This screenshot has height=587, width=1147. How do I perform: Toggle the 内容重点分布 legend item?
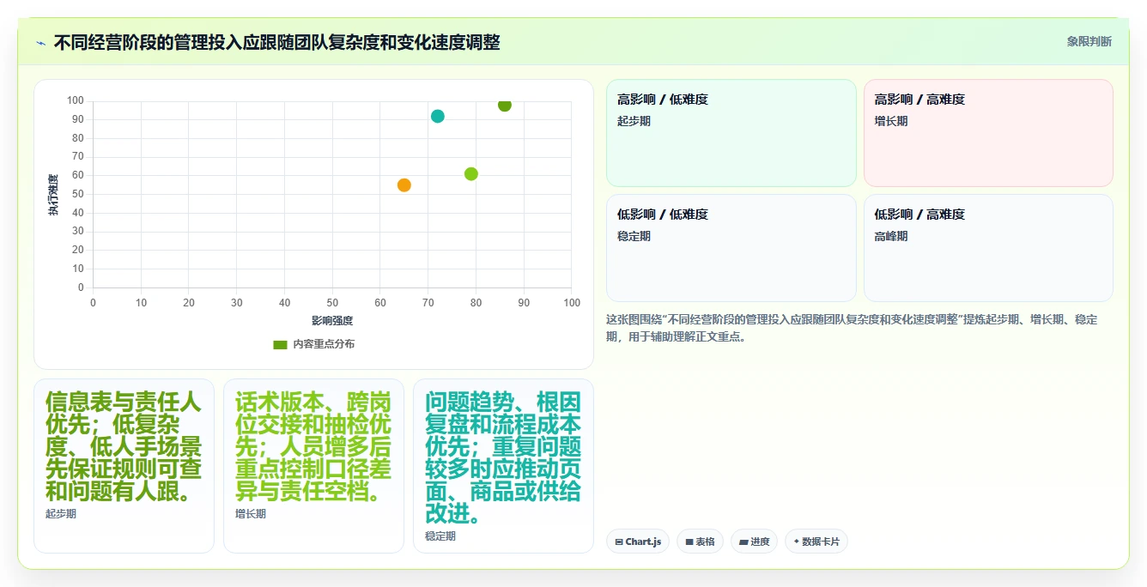313,344
